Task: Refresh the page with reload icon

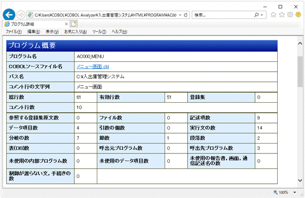Action: 186,15
